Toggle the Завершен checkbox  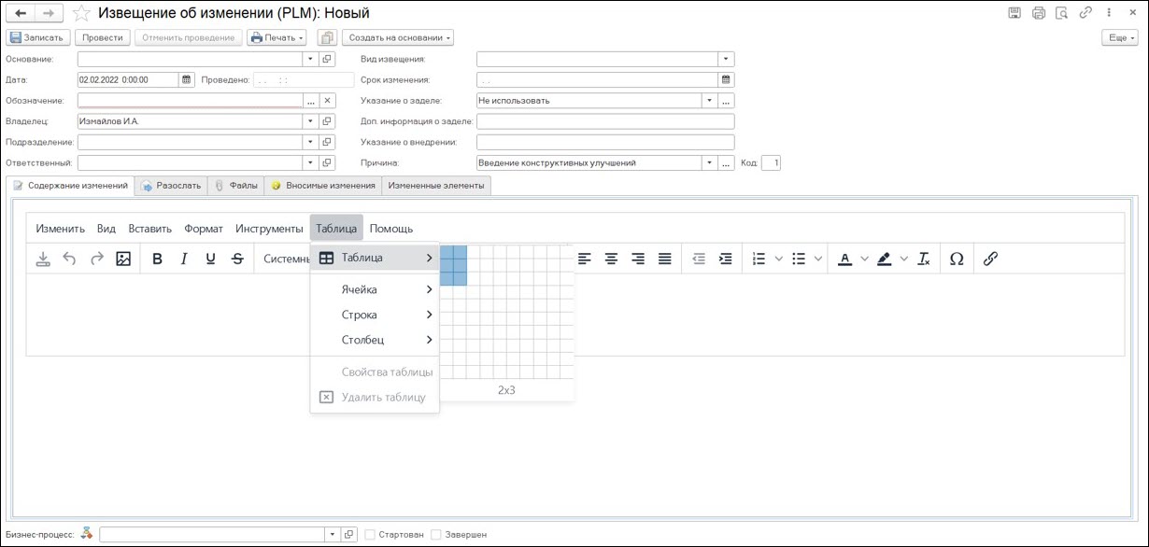(x=436, y=535)
